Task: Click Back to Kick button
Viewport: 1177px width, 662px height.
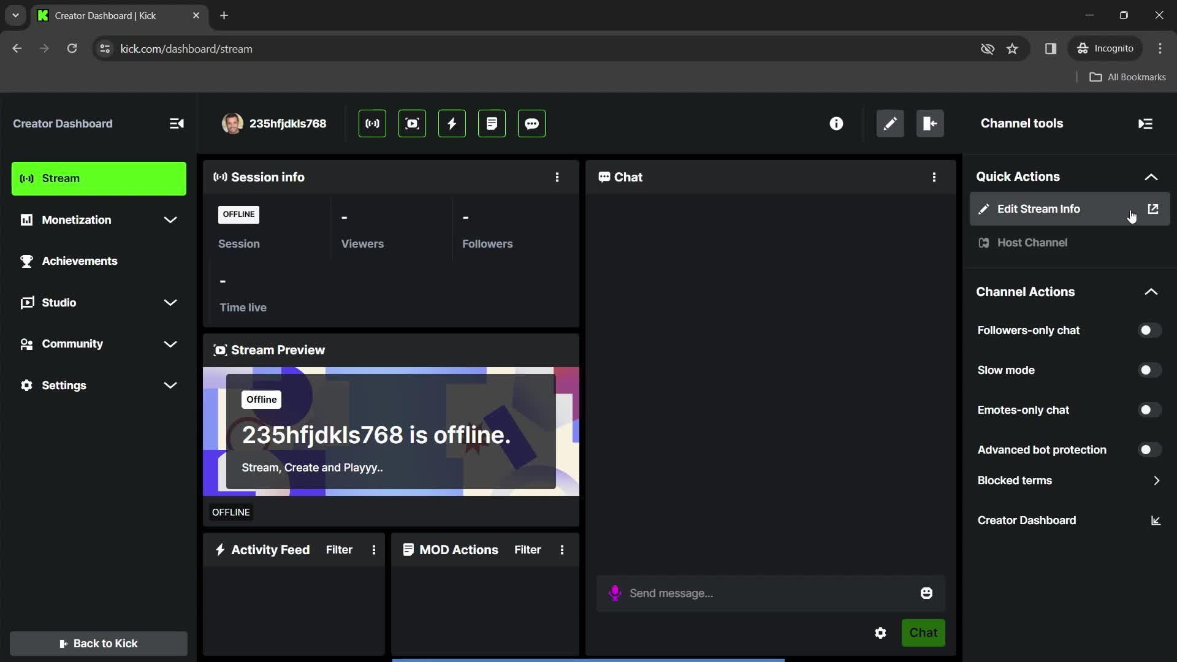Action: [99, 644]
